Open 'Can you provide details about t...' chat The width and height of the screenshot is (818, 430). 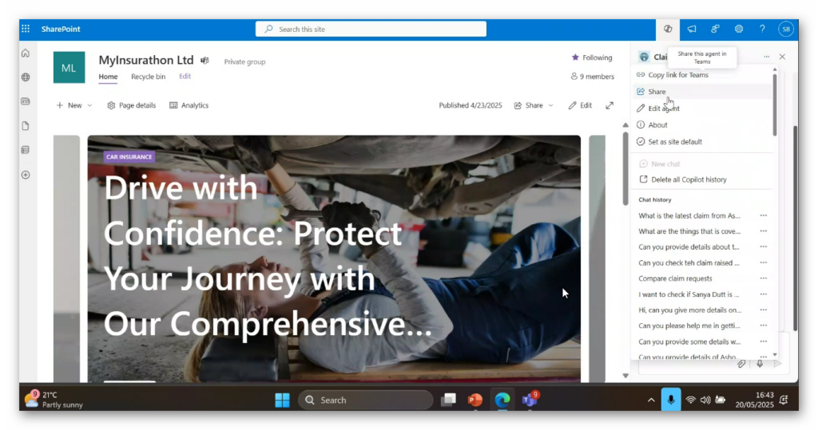click(689, 247)
